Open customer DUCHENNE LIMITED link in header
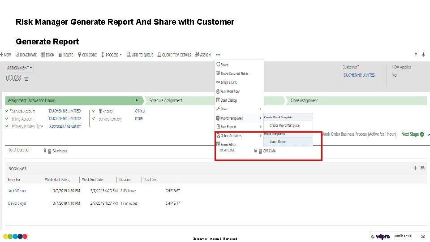This screenshot has height=242, width=430. [359, 75]
